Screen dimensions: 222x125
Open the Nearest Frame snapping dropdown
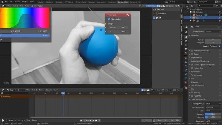[x=164, y=90]
